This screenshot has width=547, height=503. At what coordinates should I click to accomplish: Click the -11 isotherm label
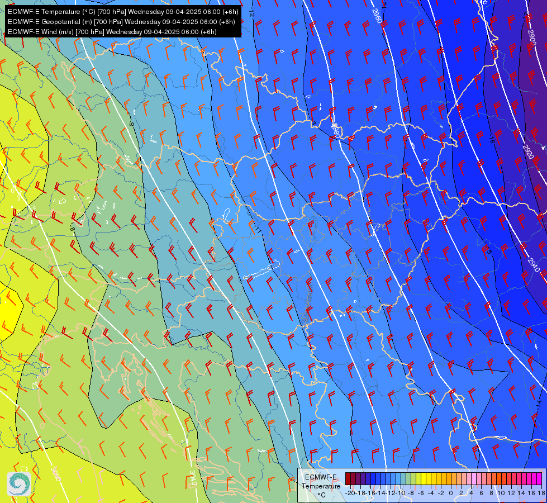(x=258, y=229)
